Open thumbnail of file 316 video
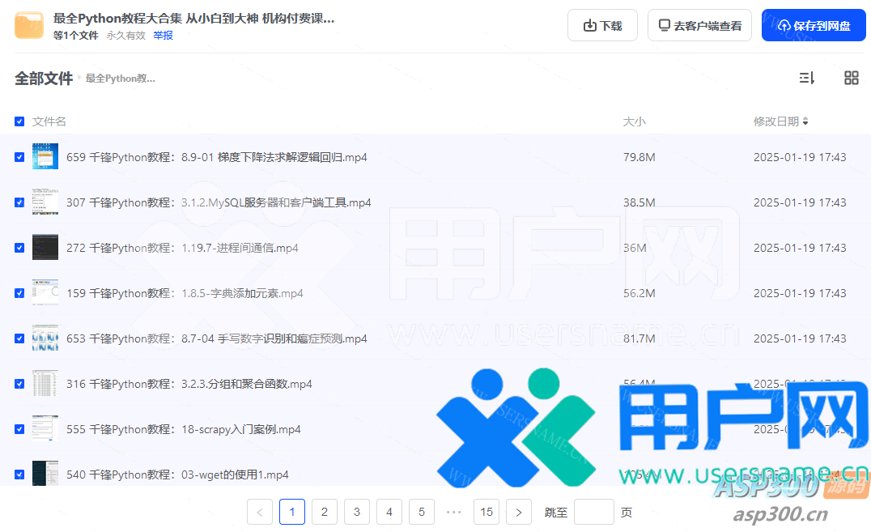The image size is (871, 532). [x=45, y=384]
